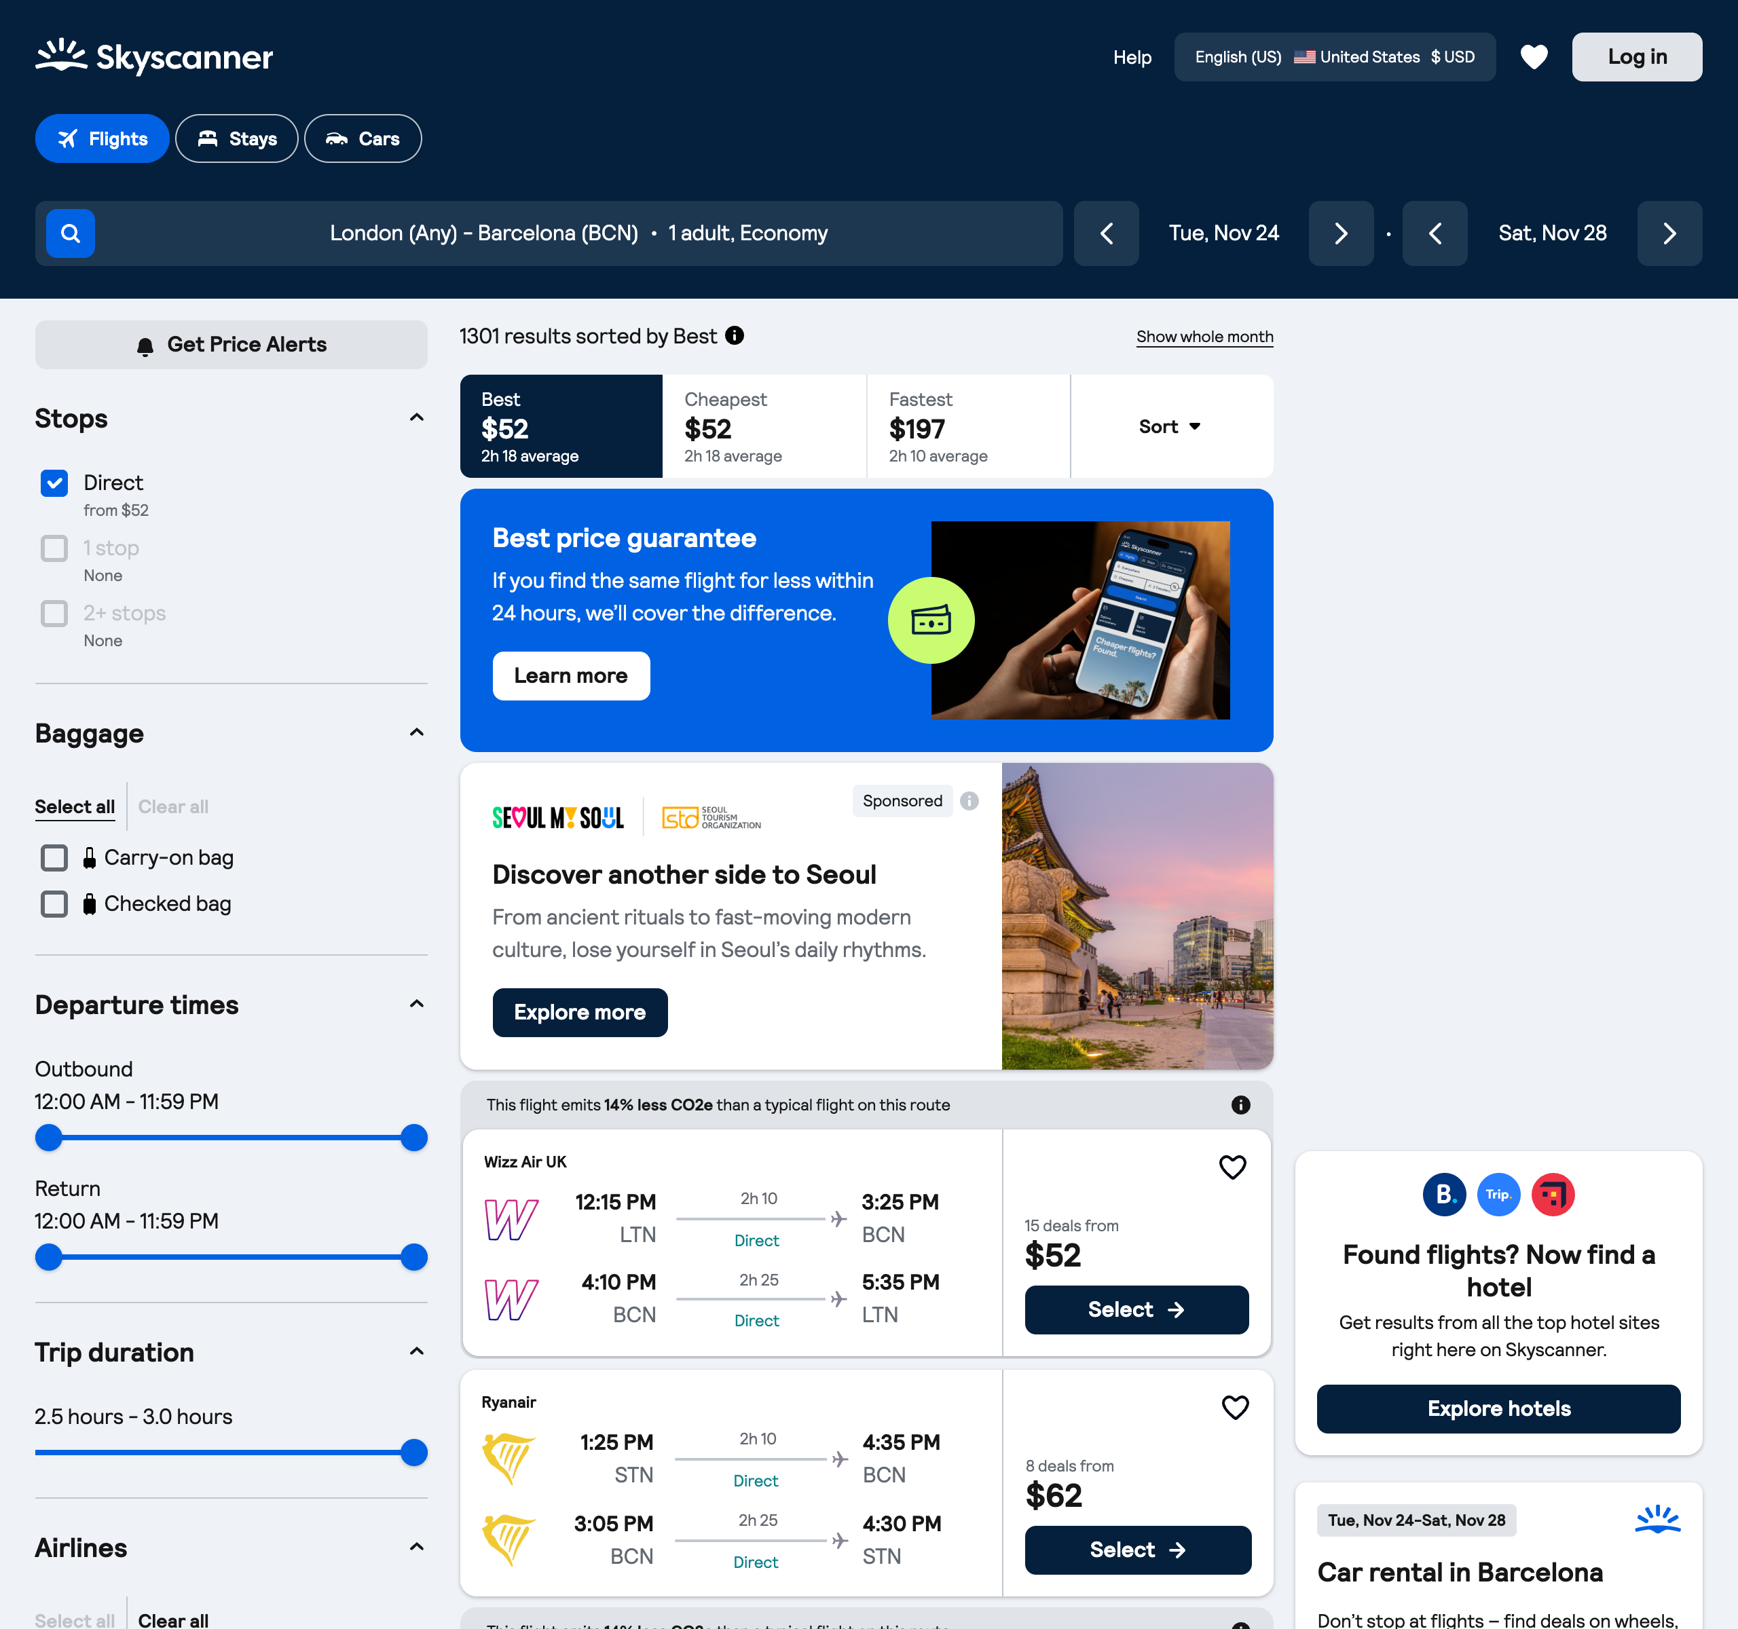Click Clear all under Airlines
1738x1629 pixels.
[x=173, y=1619]
